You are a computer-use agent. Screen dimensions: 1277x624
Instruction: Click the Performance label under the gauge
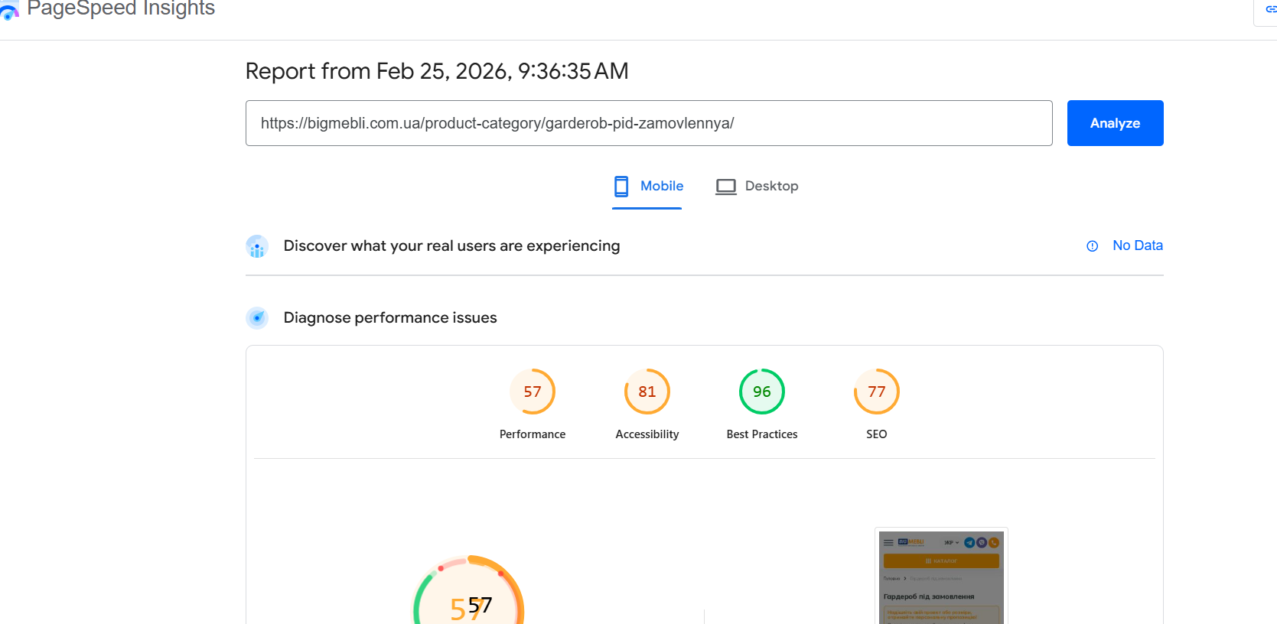click(x=533, y=434)
